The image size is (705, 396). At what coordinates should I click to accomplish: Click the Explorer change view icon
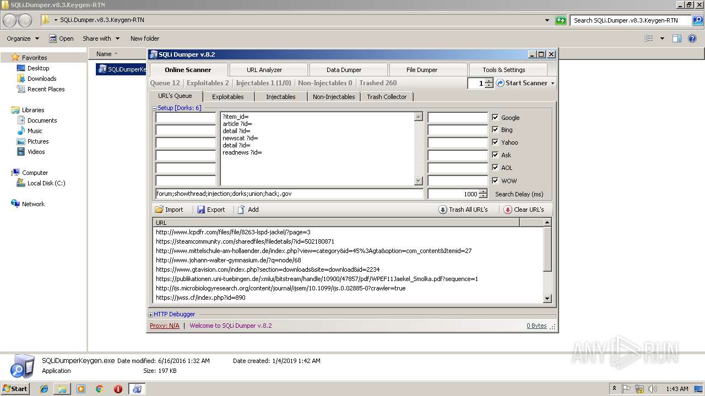click(x=649, y=38)
